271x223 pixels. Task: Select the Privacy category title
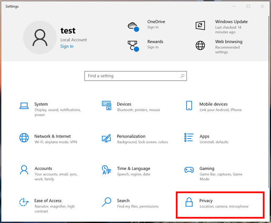coord(206,201)
